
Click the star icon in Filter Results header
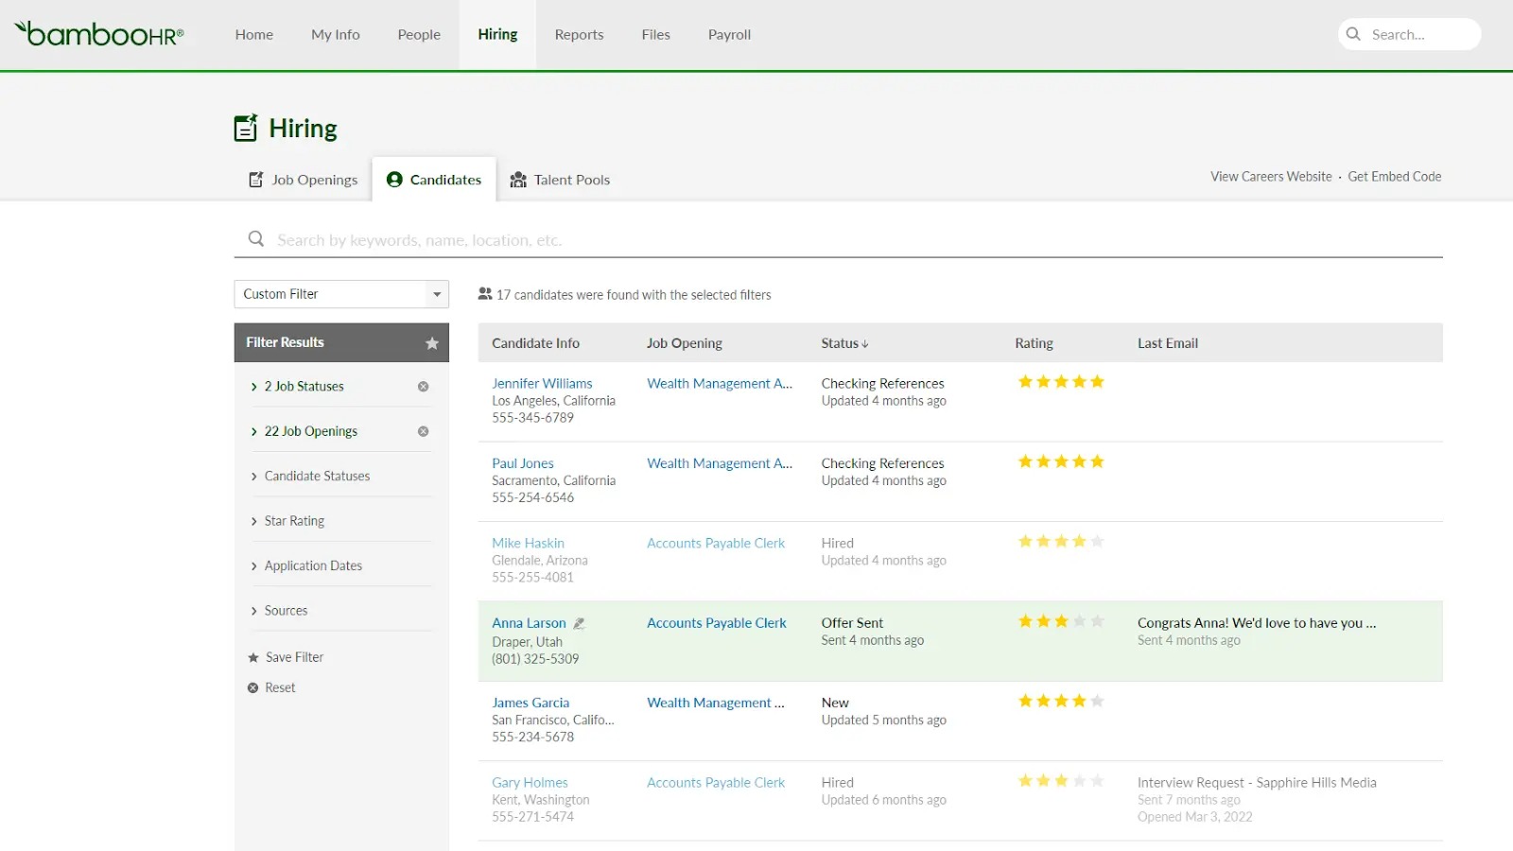432,343
